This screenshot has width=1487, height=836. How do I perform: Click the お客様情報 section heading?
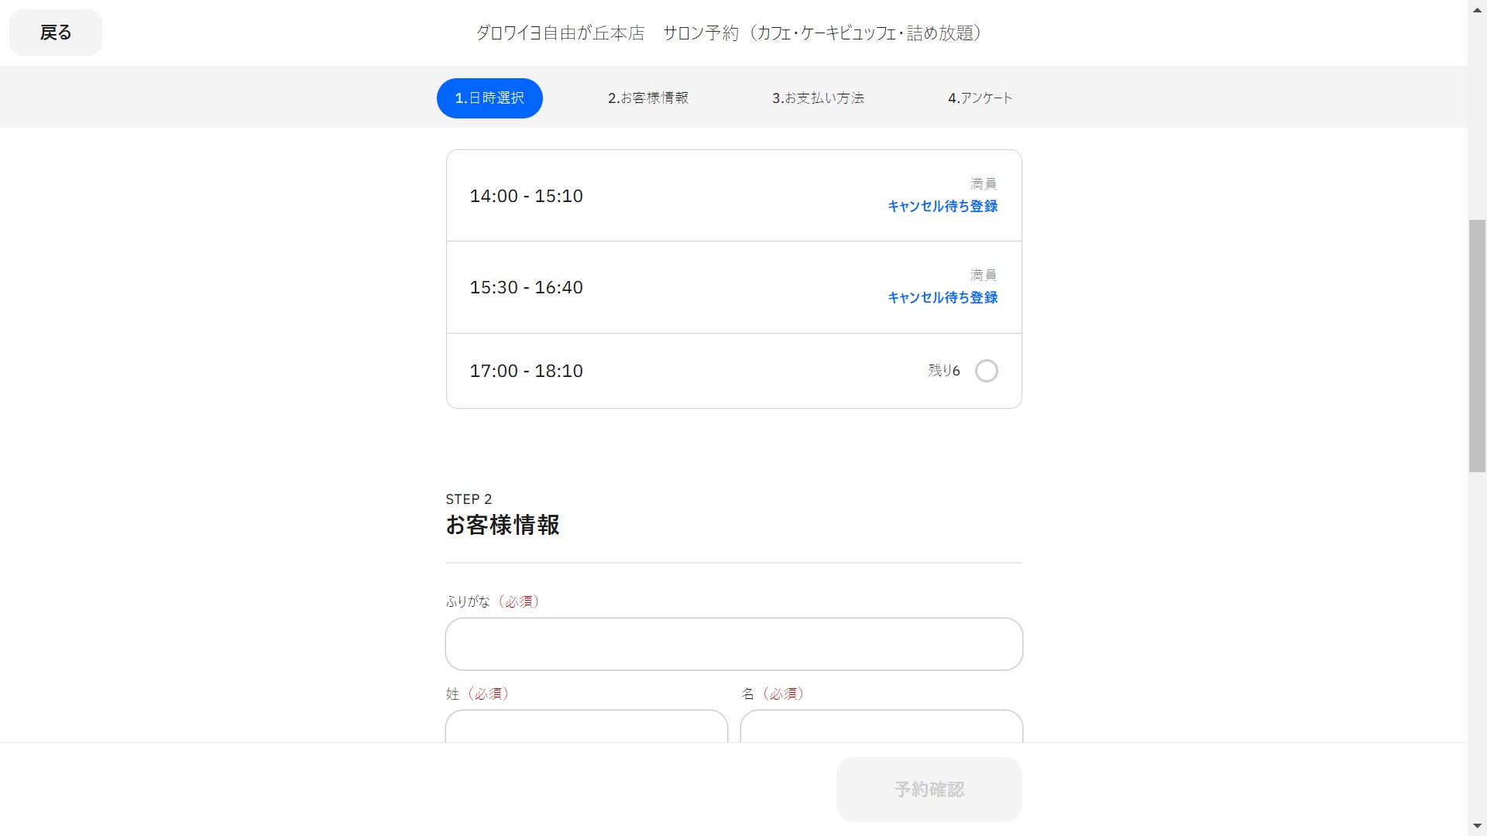pos(503,525)
